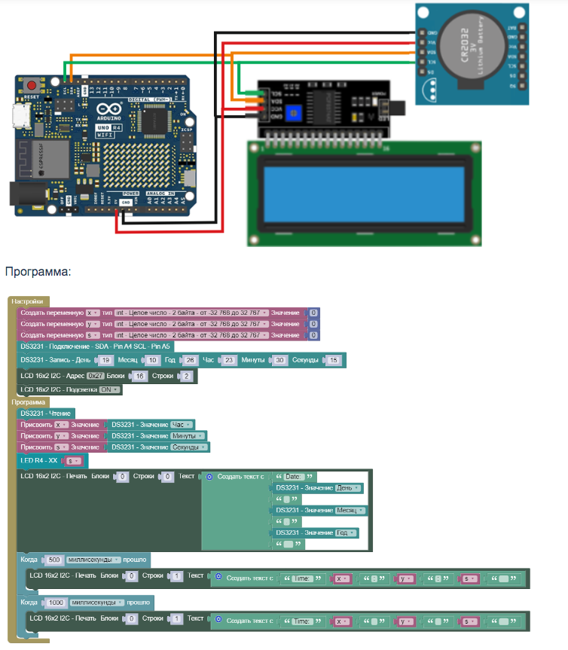Click gear icon in 500 ms timer block
Image resolution: width=568 pixels, height=650 pixels.
point(218,578)
